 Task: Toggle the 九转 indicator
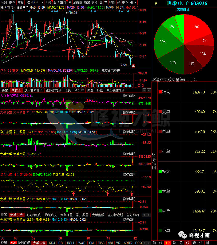click(48, 2)
